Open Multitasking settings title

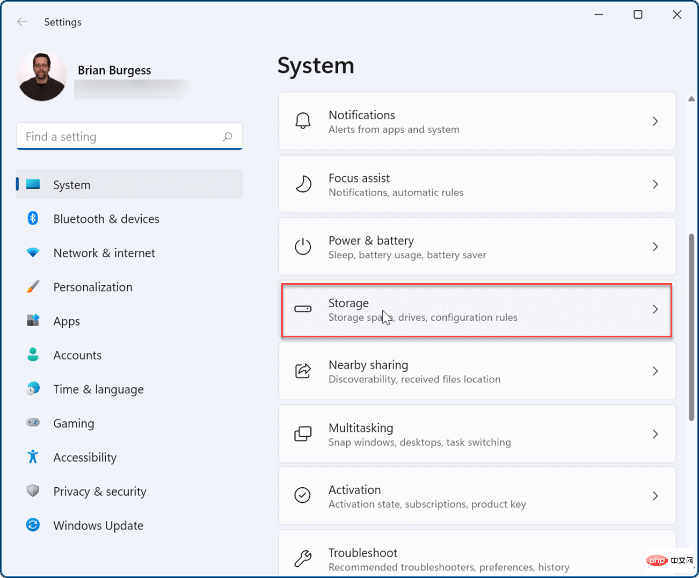(x=361, y=428)
